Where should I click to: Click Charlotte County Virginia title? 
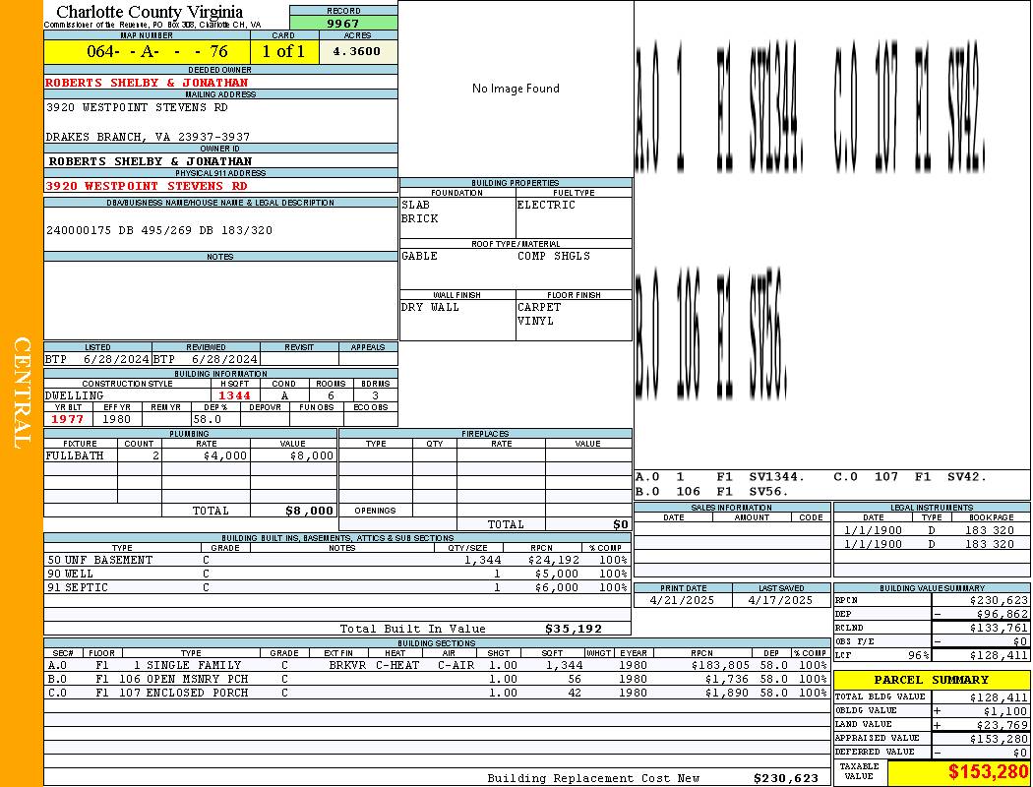(x=150, y=12)
